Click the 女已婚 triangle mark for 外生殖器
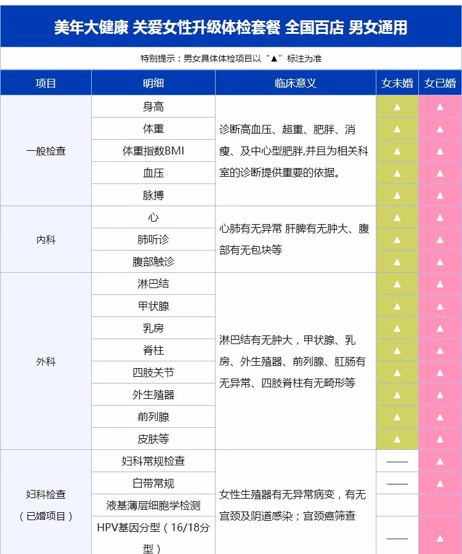The width and height of the screenshot is (462, 554). tap(440, 395)
